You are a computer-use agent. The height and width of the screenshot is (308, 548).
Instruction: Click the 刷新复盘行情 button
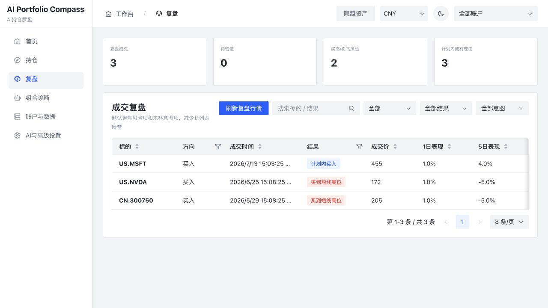coord(244,108)
